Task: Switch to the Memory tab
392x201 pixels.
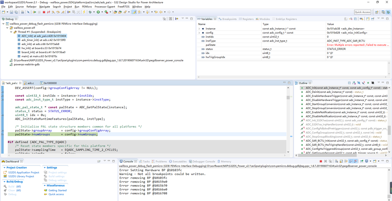Action: 224,162
